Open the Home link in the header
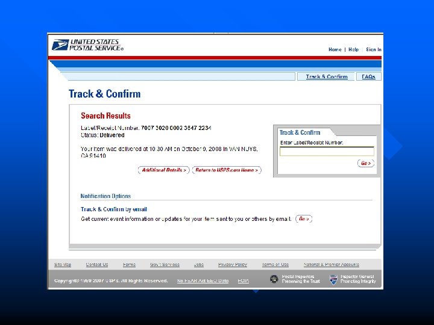 [x=335, y=49]
